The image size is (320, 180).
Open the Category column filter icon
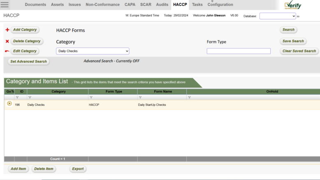coord(30,98)
